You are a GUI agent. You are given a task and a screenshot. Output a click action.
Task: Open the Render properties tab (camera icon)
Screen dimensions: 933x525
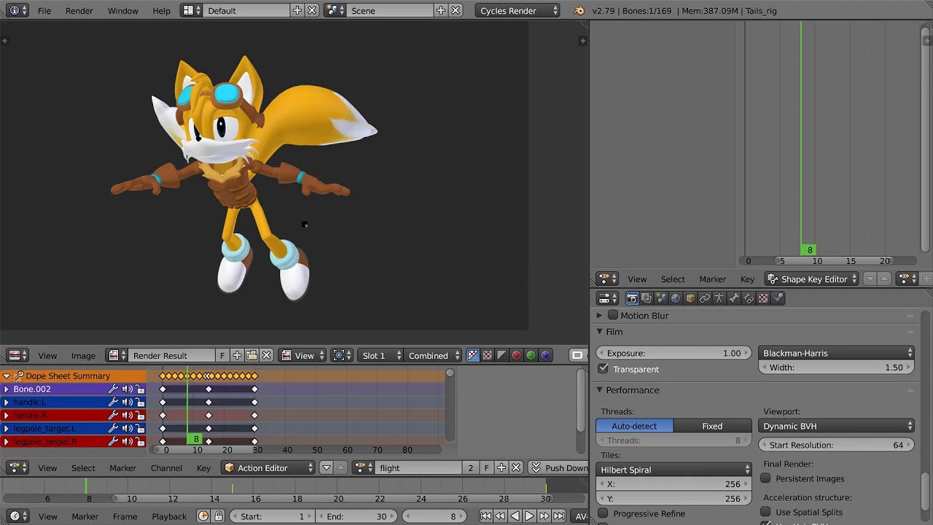tap(632, 298)
